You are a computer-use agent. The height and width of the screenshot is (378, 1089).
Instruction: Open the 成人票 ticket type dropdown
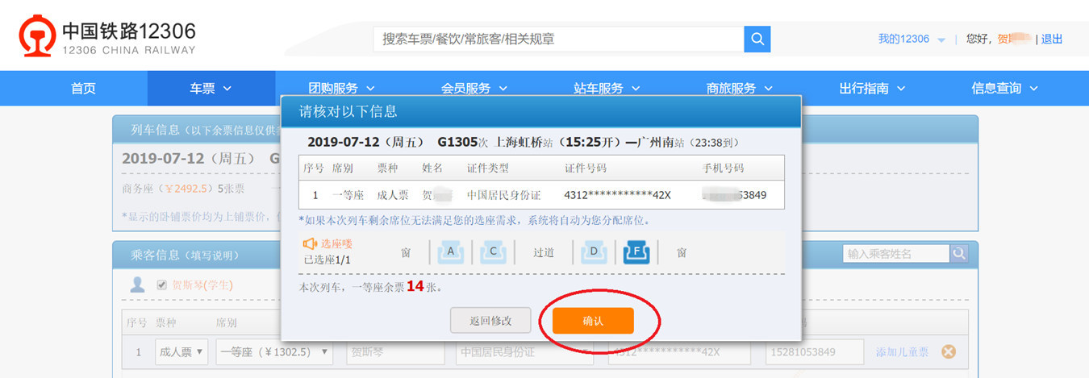click(x=181, y=352)
